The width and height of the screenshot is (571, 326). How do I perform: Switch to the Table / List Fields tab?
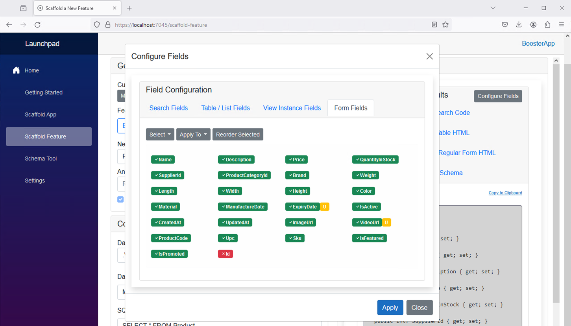pos(225,108)
